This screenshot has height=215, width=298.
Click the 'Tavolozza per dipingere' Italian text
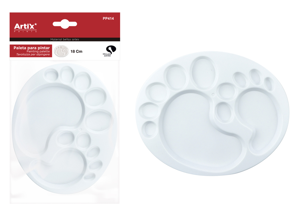point(33,54)
